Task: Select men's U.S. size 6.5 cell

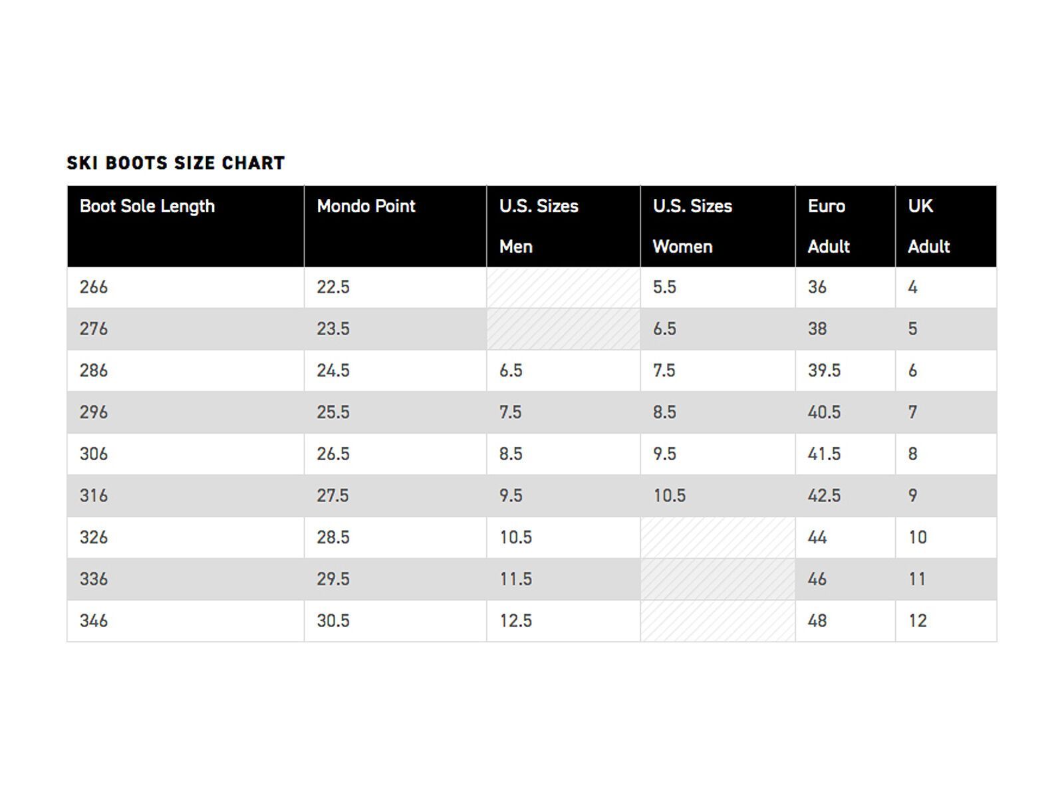Action: point(511,370)
